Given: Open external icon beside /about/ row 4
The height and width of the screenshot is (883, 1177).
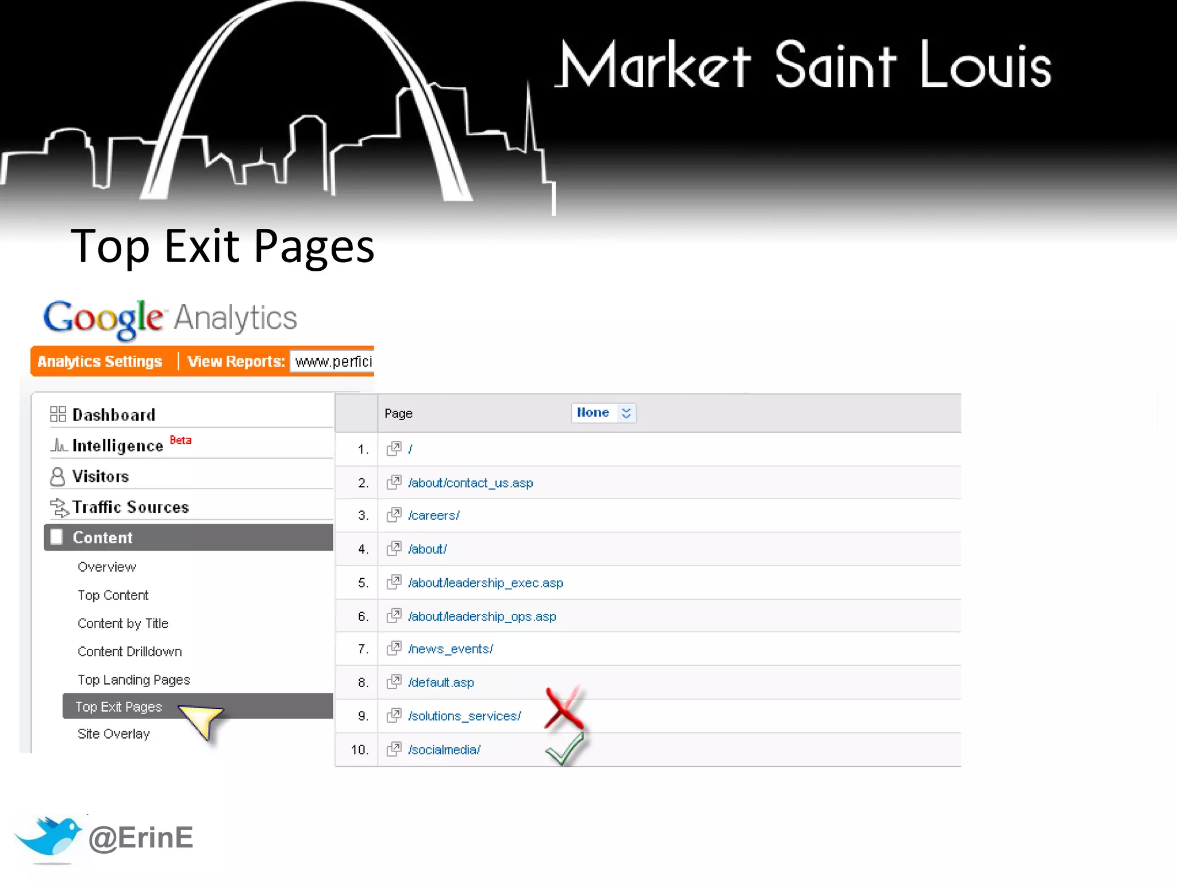Looking at the screenshot, I should [394, 548].
